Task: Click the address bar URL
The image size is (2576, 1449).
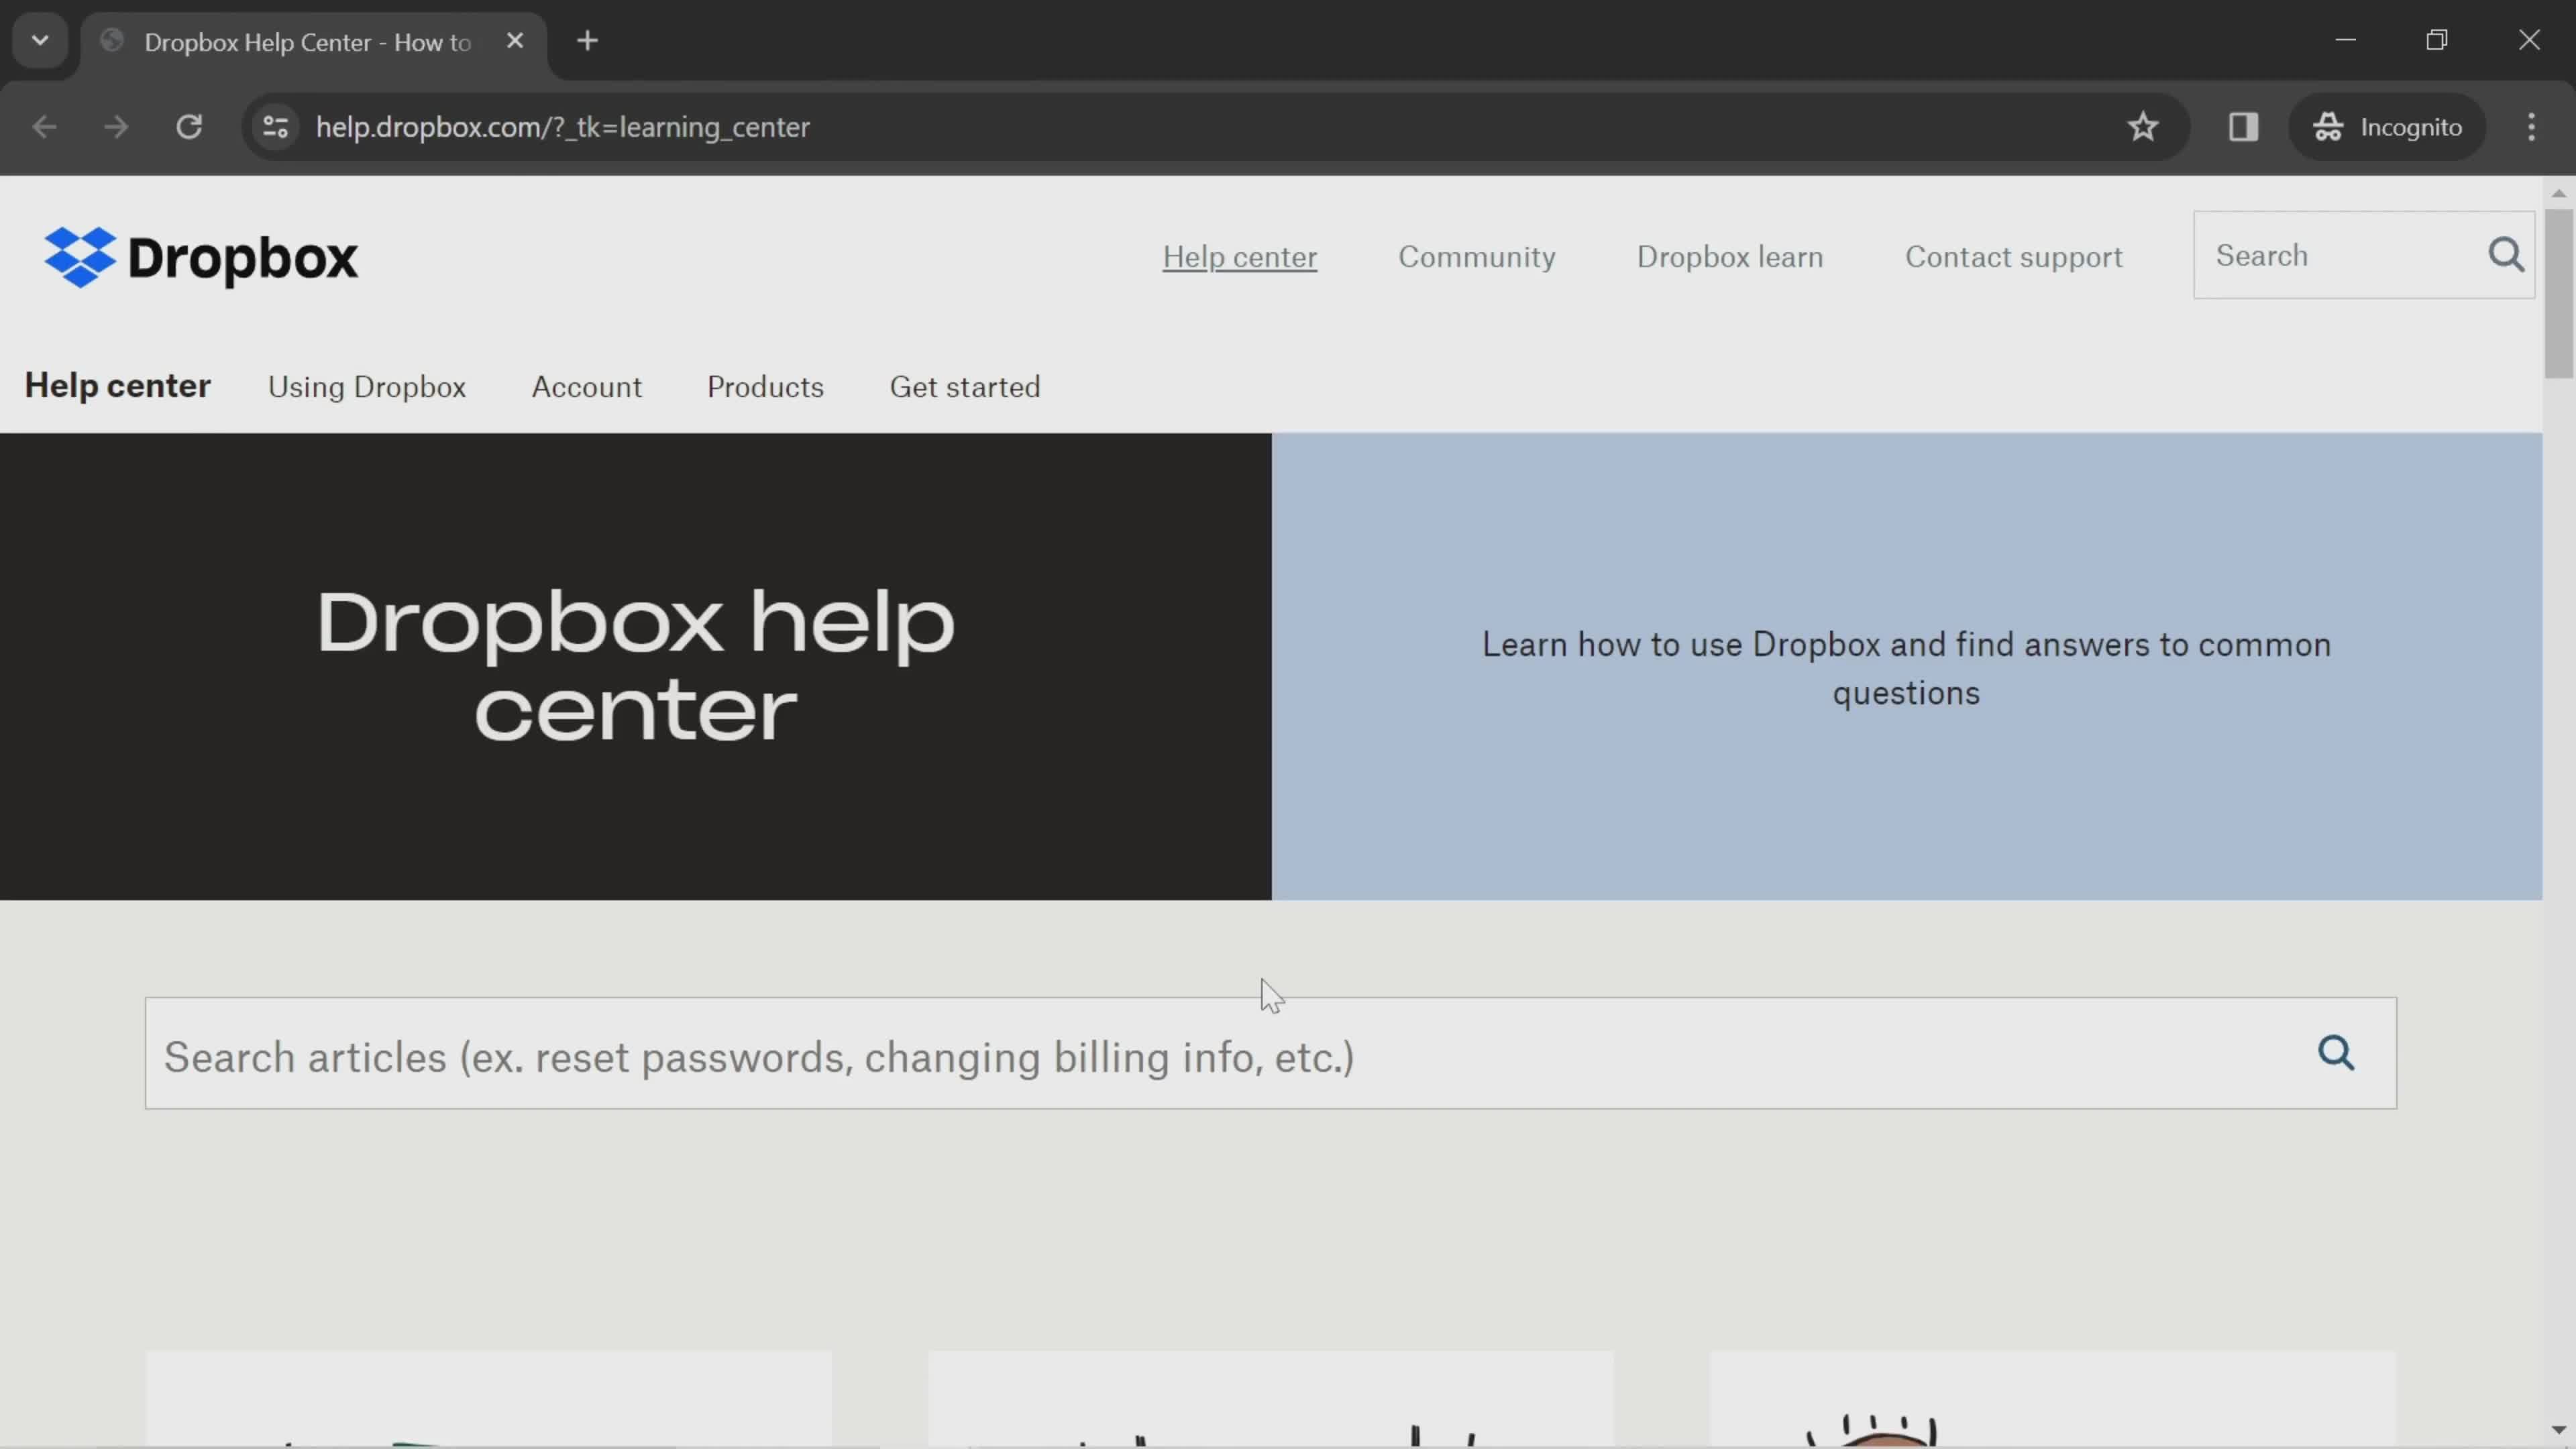Action: pyautogui.click(x=562, y=127)
